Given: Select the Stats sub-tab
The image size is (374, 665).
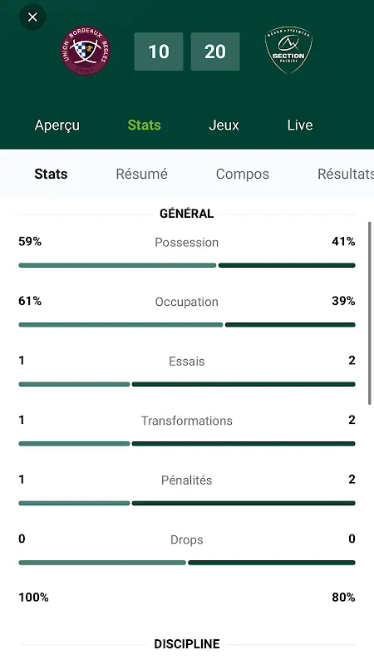Looking at the screenshot, I should pos(51,174).
